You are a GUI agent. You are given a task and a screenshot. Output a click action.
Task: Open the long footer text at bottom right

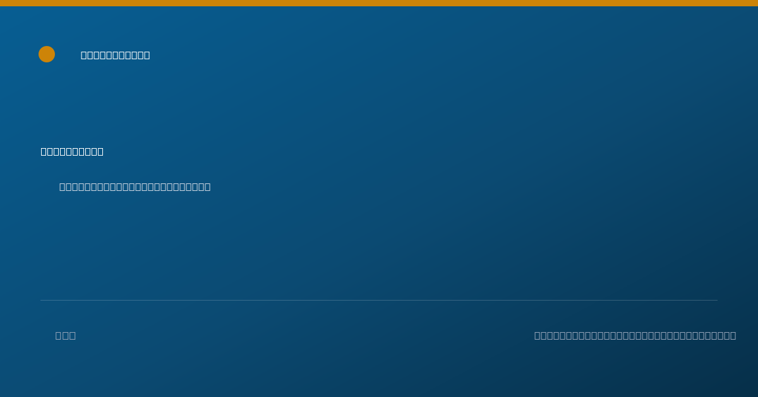point(635,336)
